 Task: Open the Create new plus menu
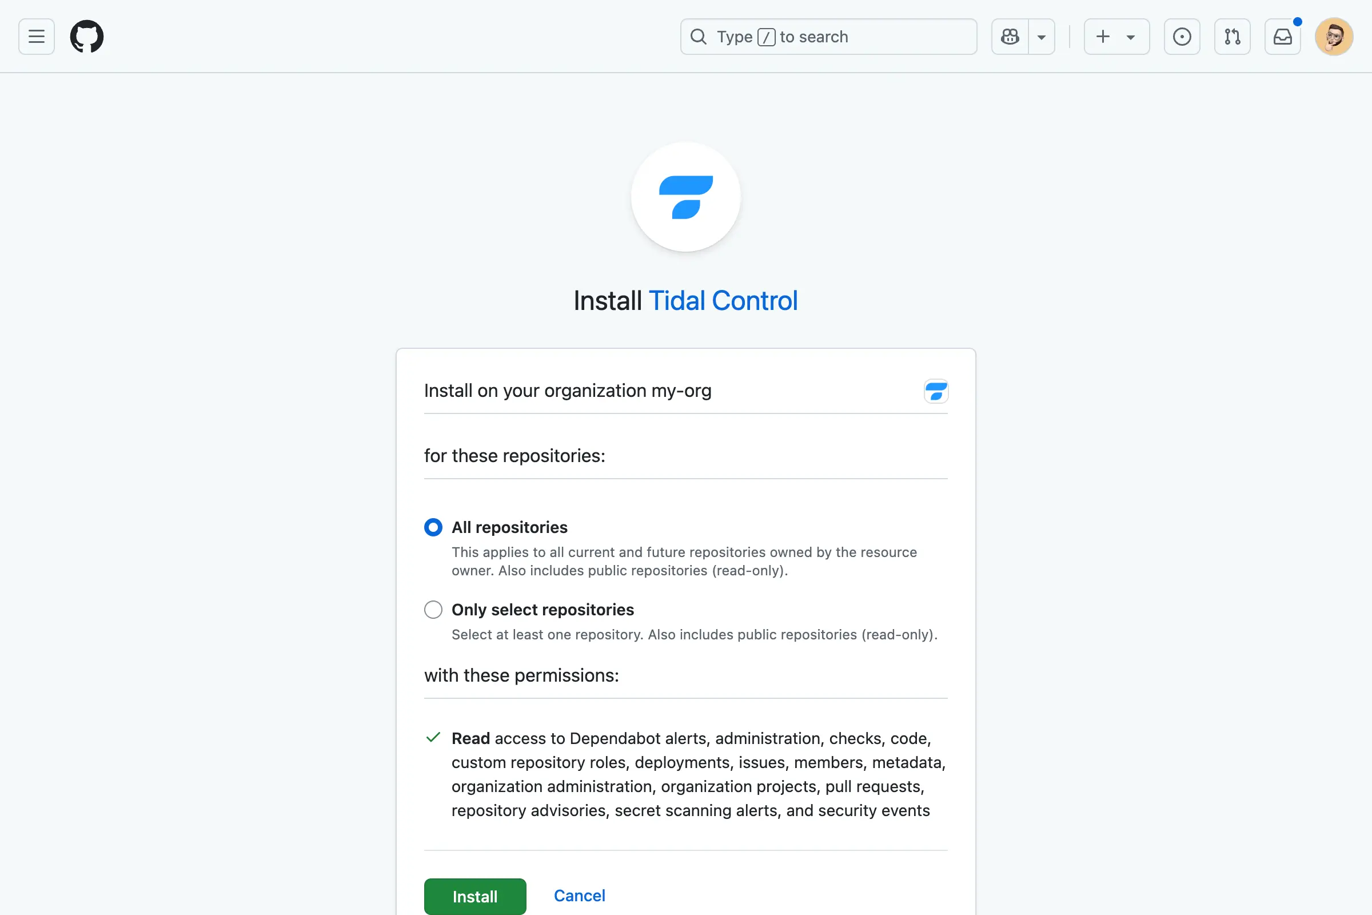1116,37
